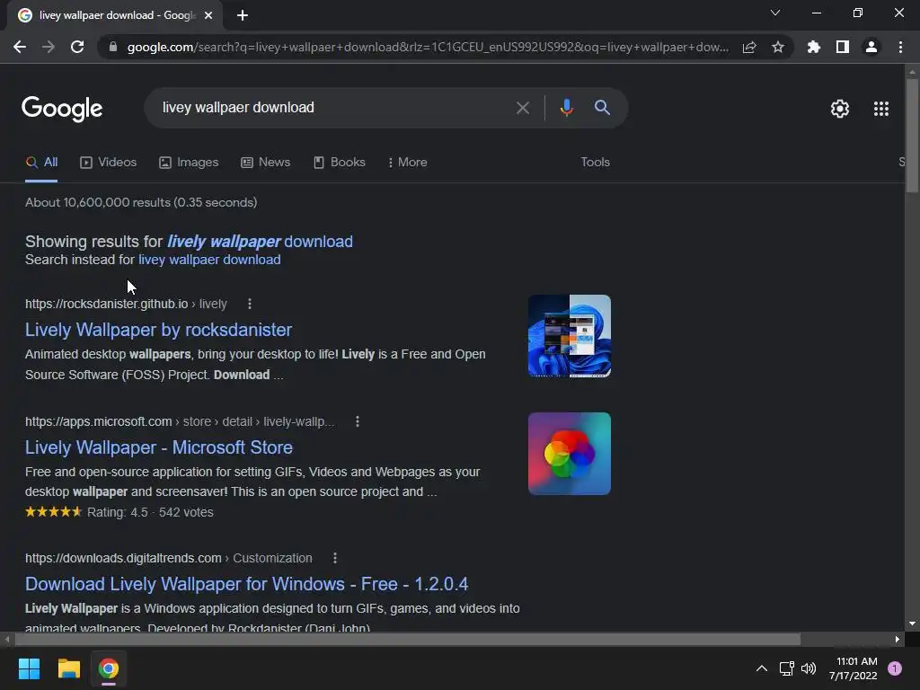This screenshot has width=920, height=690.
Task: Open the tab search chevron in the title bar
Action: click(x=775, y=13)
